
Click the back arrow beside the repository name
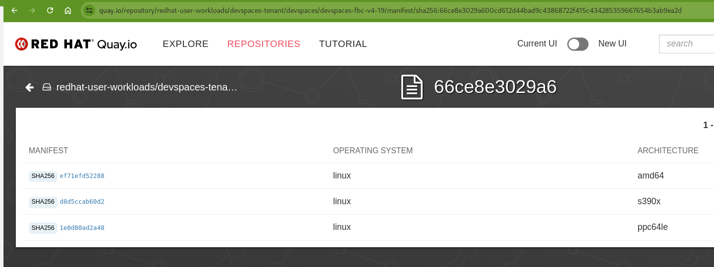pos(30,88)
